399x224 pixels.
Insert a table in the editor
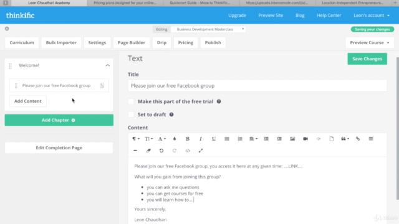click(371, 139)
